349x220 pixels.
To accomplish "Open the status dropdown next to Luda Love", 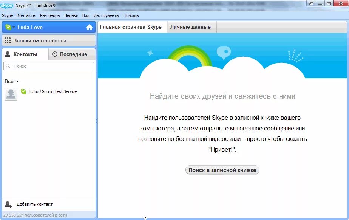I will click(14, 27).
